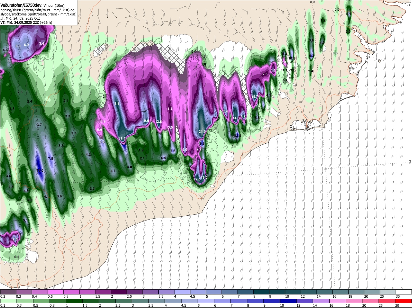Screen dimensions: 412x308
Task: Pick the 1–1.5 dark green swatch in rain legend
Action: 74,301
